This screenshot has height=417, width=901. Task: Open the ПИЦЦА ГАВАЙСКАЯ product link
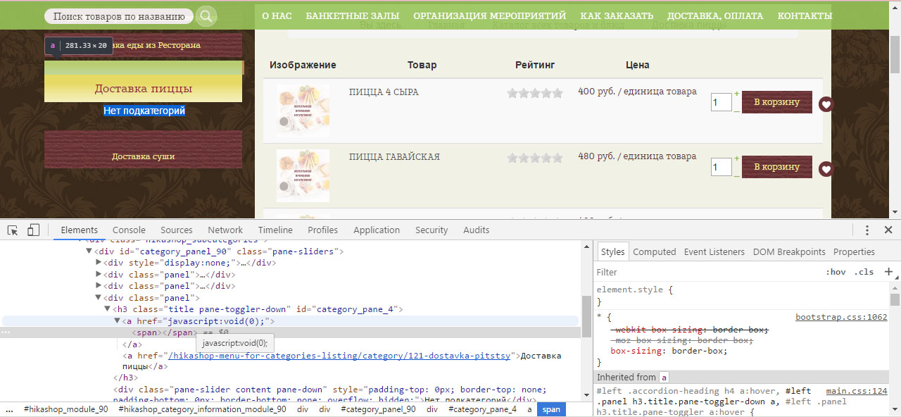click(395, 157)
